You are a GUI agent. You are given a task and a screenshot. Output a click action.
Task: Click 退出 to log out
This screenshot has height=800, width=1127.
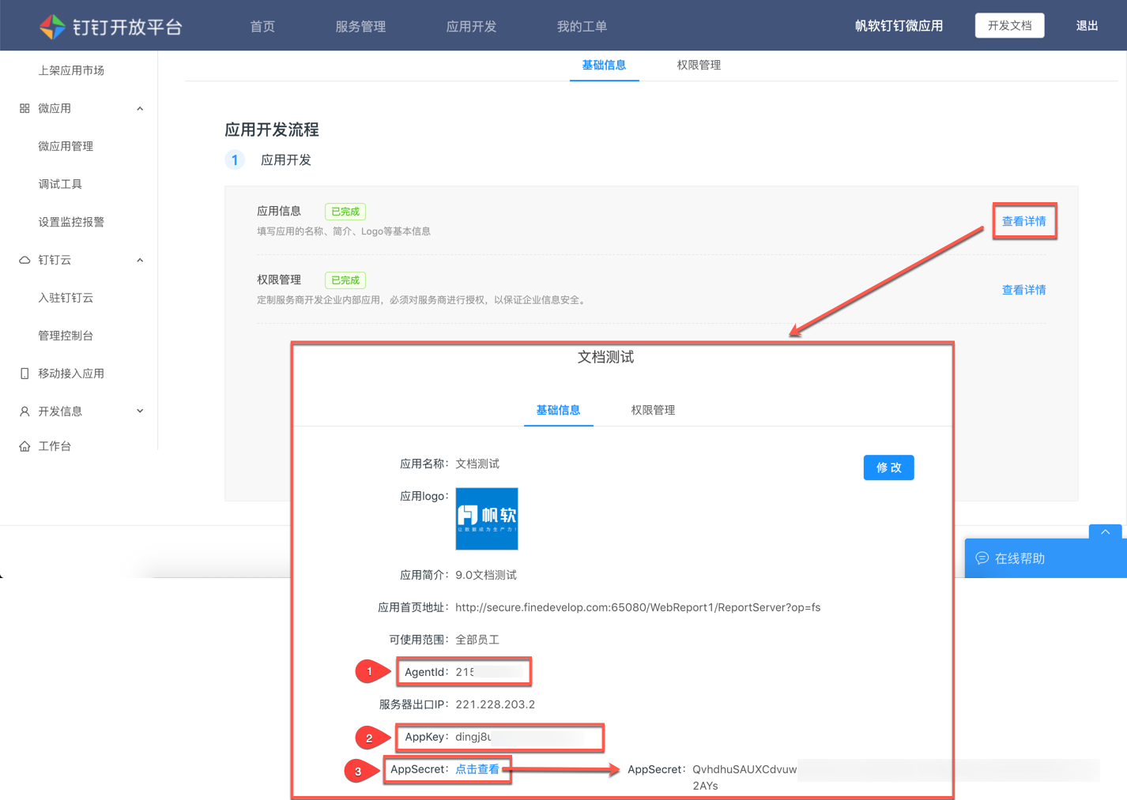pyautogui.click(x=1087, y=26)
